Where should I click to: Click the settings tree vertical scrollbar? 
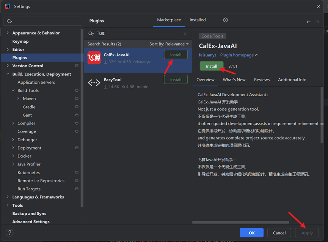tap(82, 118)
